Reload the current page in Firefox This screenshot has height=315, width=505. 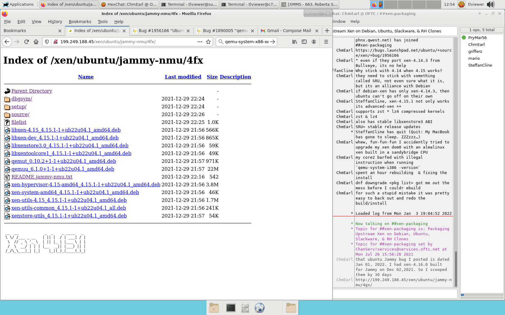26,42
